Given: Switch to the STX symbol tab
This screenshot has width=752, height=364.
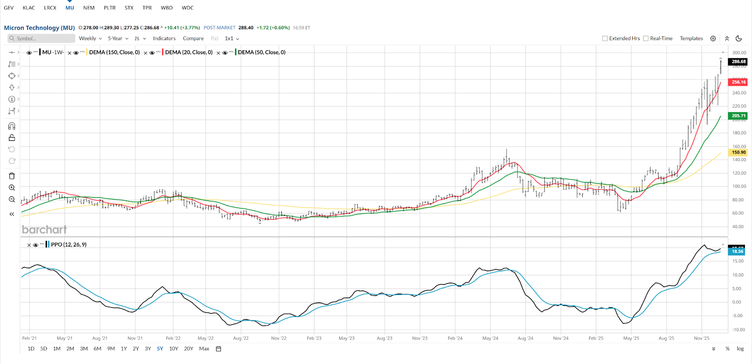Looking at the screenshot, I should pos(129,8).
